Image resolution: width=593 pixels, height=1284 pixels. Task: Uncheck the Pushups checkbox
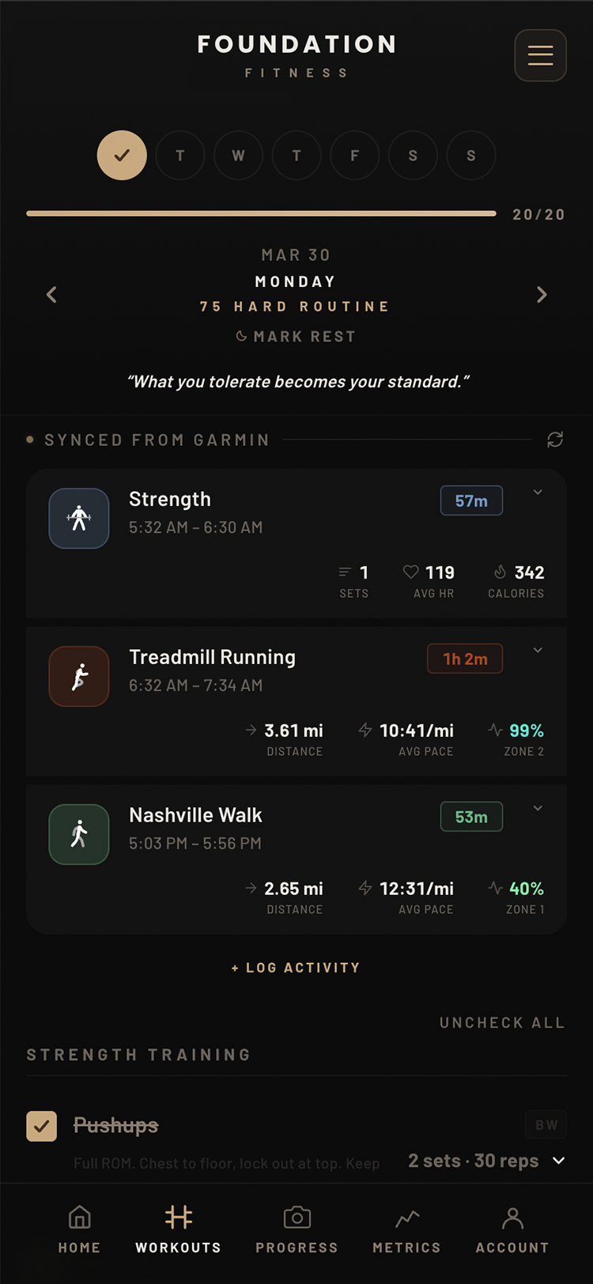point(42,1126)
